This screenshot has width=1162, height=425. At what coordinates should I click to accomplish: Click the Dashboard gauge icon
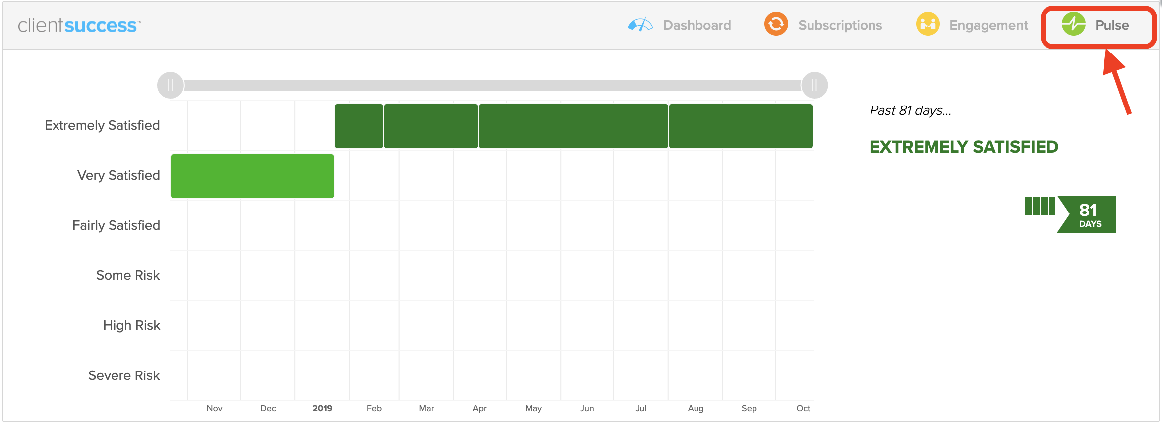pos(640,25)
